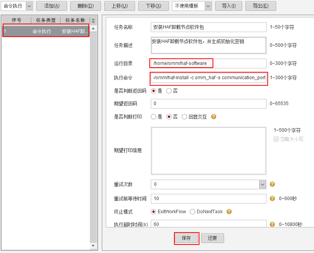
Task: Click the 序号 column header
Action: coord(17,20)
